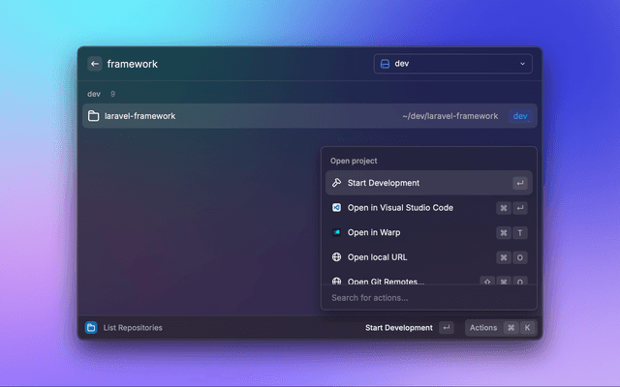620x387 pixels.
Task: Select Open in Warp action
Action: 429,232
